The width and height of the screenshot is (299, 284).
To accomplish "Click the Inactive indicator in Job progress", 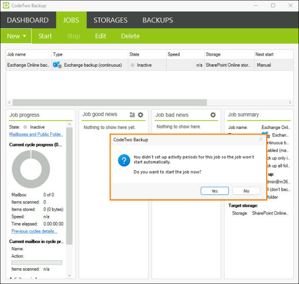I will click(x=25, y=127).
